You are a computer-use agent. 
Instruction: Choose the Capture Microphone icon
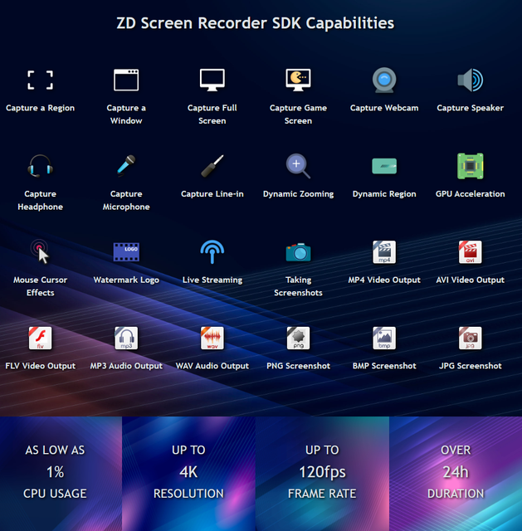pos(126,166)
